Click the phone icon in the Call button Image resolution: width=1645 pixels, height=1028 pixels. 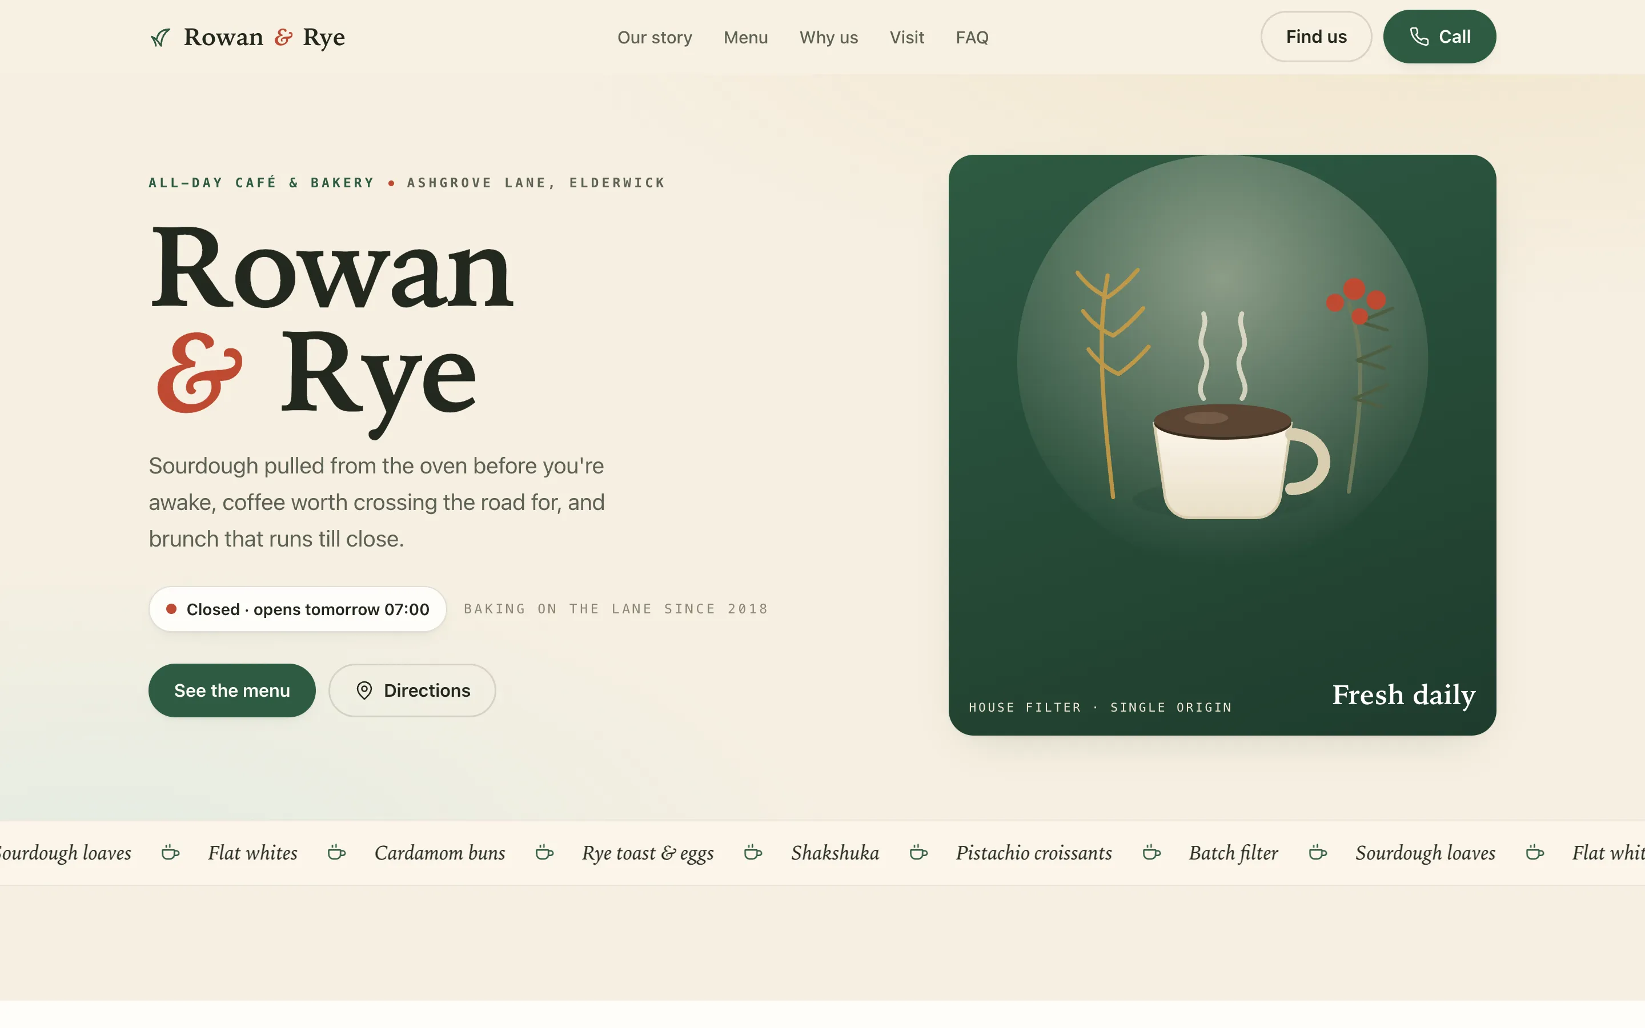point(1419,37)
